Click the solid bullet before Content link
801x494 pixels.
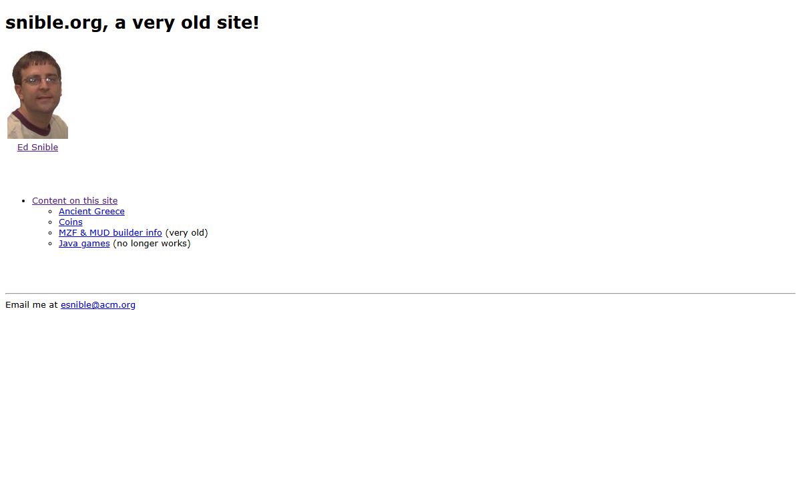click(x=23, y=201)
